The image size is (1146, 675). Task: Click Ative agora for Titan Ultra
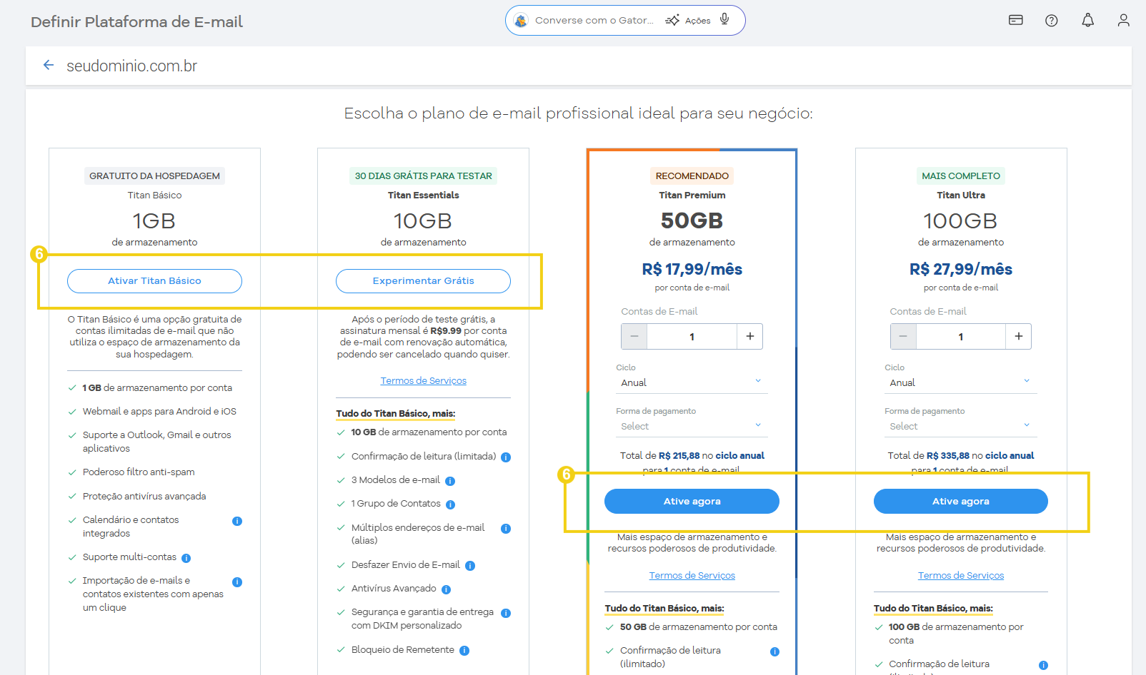tap(960, 502)
